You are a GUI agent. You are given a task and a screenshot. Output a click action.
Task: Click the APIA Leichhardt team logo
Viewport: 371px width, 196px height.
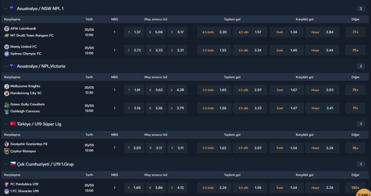pyautogui.click(x=7, y=28)
